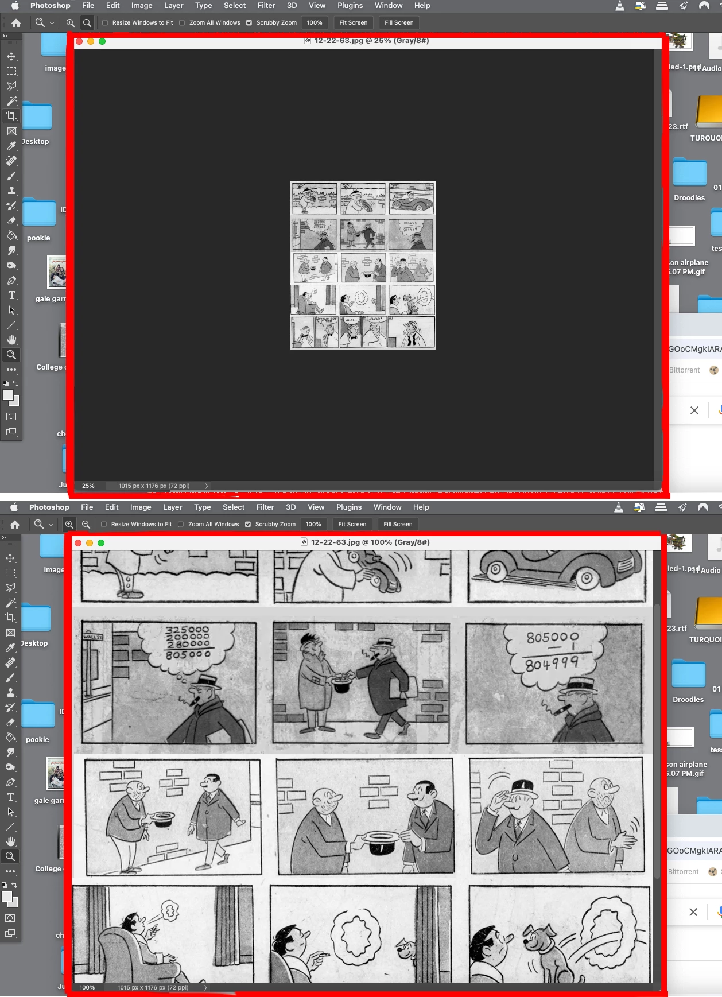Select the Eyedropper tool in the upper toolbar
722x997 pixels.
(x=11, y=146)
